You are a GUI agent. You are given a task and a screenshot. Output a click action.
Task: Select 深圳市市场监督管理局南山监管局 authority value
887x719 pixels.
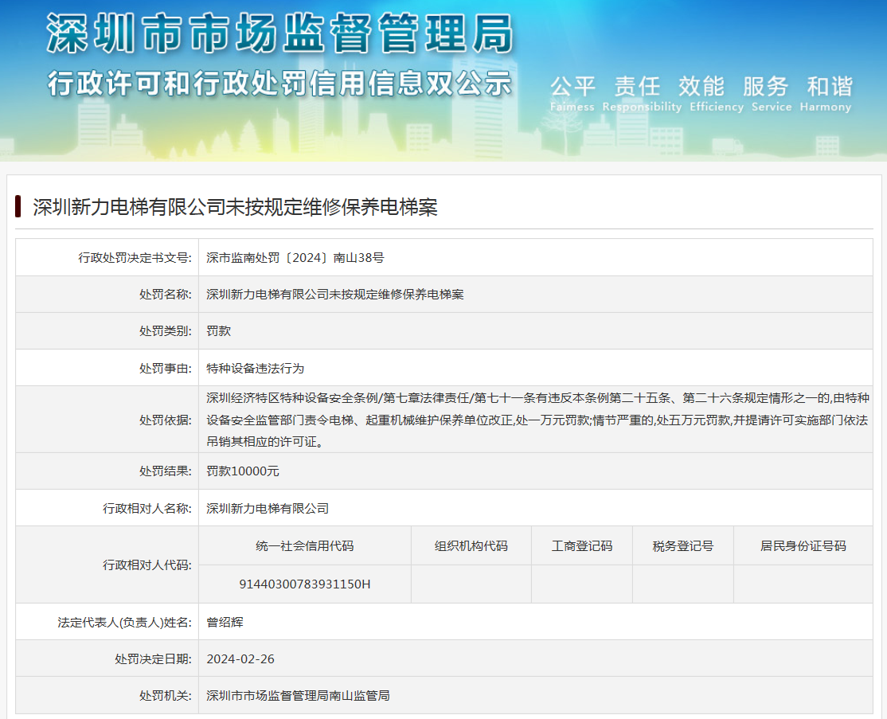pyautogui.click(x=298, y=696)
